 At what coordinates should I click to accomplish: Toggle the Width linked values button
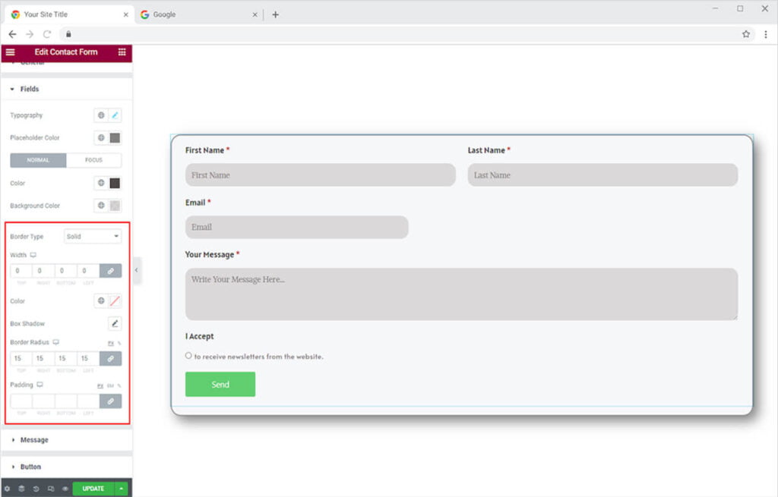(x=110, y=271)
